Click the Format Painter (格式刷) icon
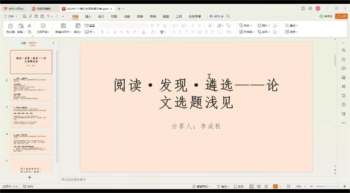Screen dimensions: 350x193 tap(10, 26)
